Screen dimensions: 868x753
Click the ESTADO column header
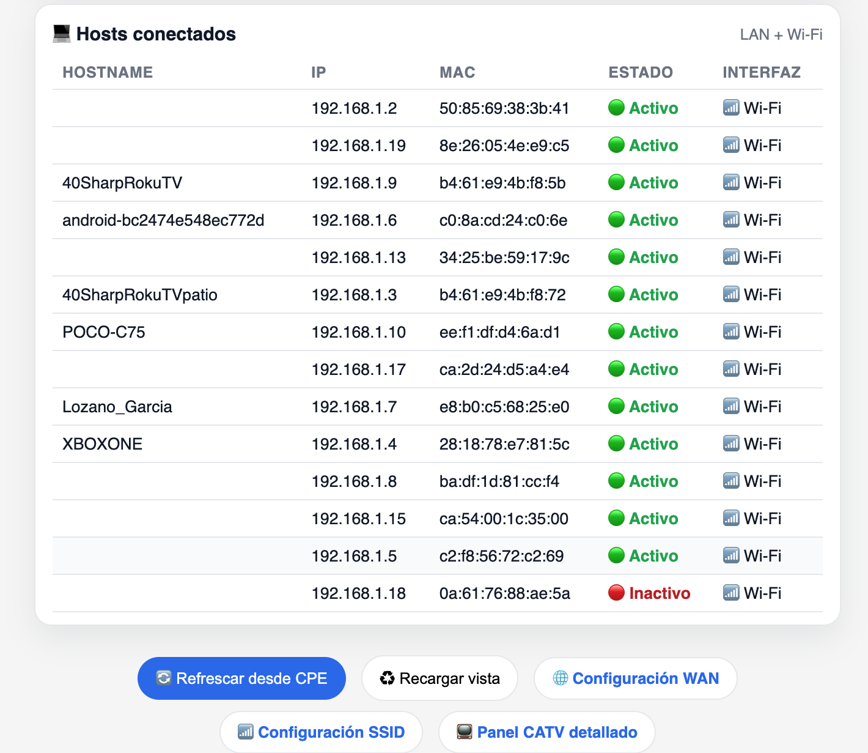pos(640,72)
